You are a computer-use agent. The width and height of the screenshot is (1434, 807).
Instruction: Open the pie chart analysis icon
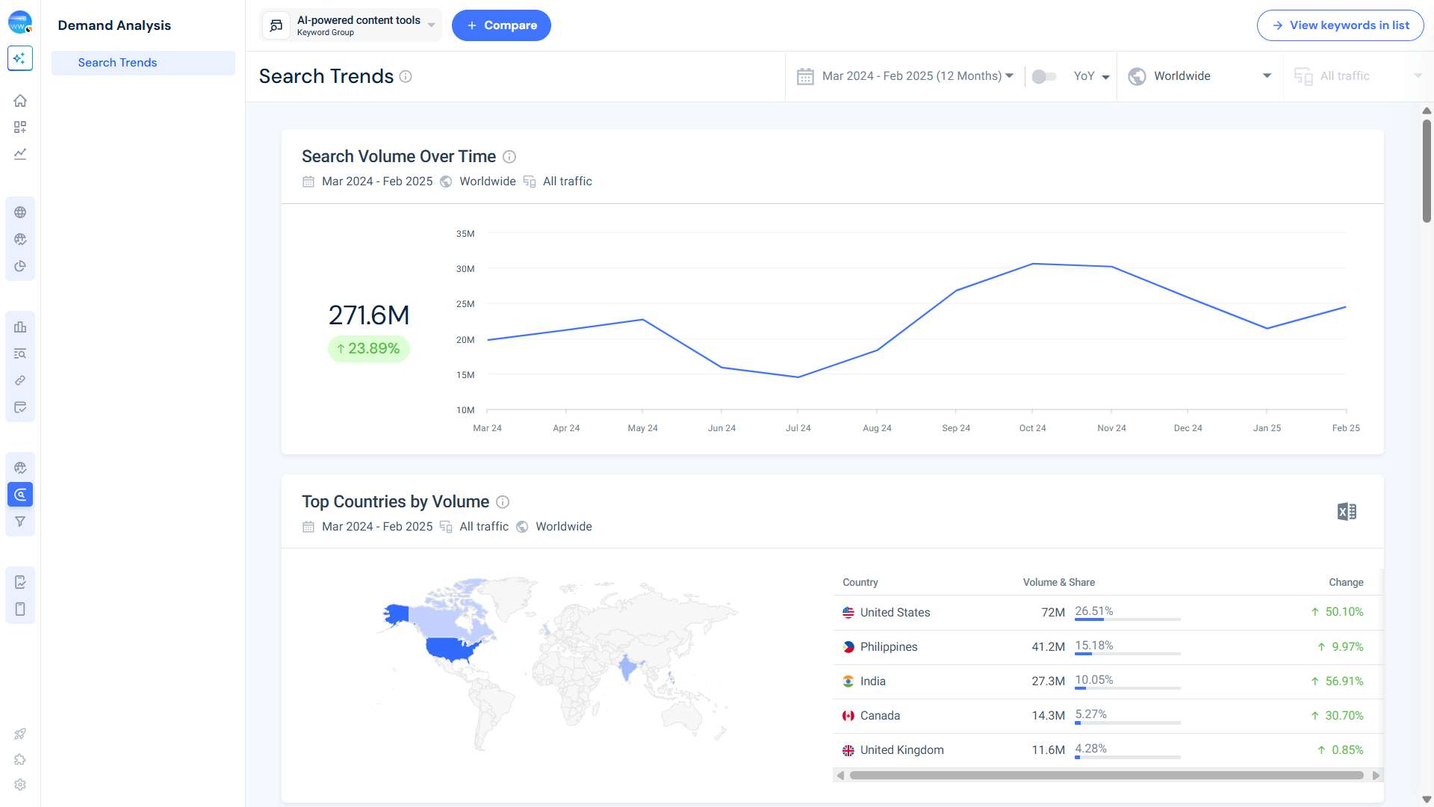click(20, 266)
